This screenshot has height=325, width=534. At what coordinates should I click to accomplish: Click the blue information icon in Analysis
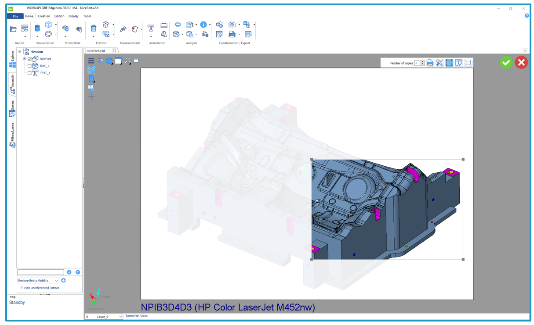tap(203, 25)
